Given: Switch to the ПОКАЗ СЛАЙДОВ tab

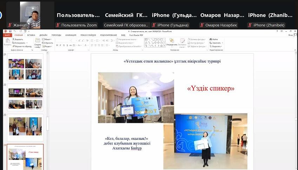Looking at the screenshot, I should (x=88, y=35).
